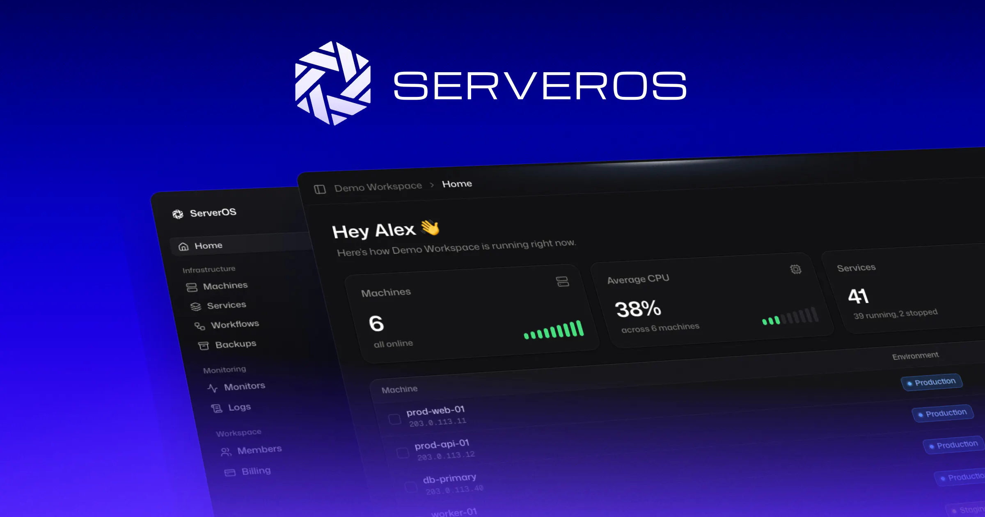Click the Workflows icon in sidebar
Viewport: 985px width, 517px height.
point(199,326)
